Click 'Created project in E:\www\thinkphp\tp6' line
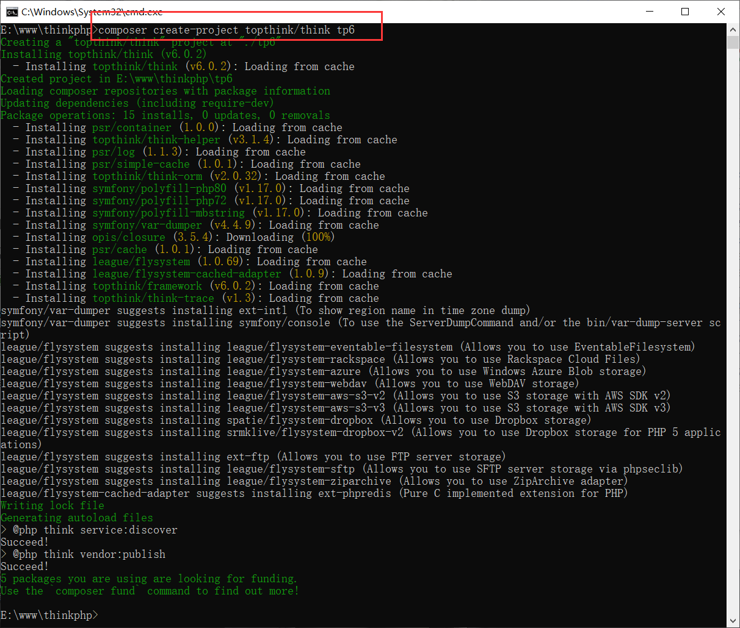Image resolution: width=740 pixels, height=628 pixels. 117,79
